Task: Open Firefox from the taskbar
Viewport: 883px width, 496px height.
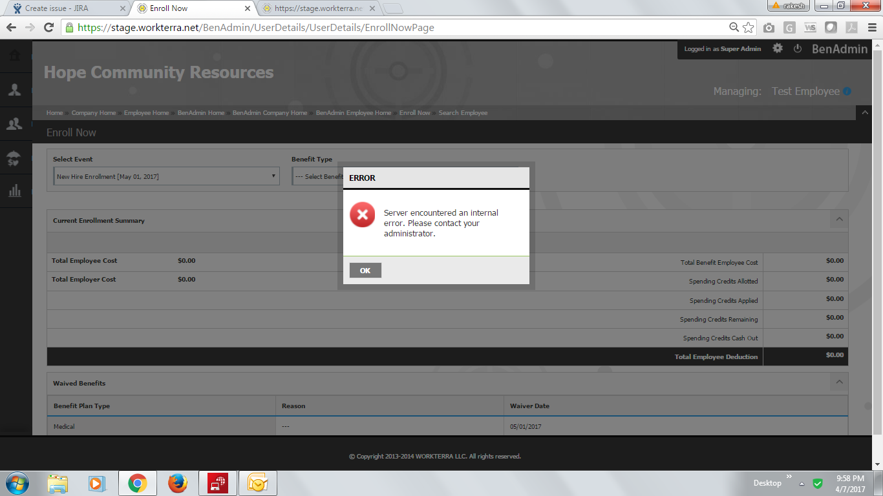Action: click(177, 483)
